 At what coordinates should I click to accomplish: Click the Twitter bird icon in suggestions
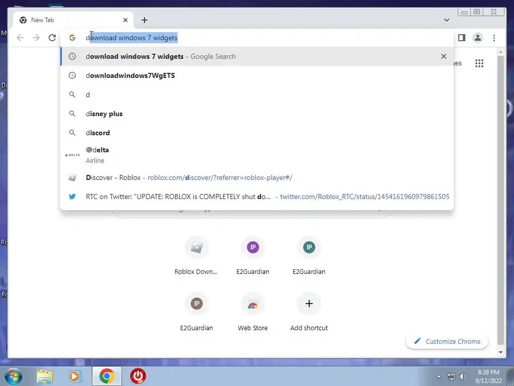point(72,197)
